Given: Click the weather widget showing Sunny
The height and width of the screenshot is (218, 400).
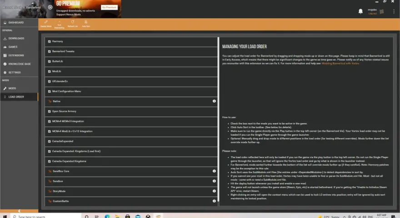Looking at the screenshot, I should [328, 217].
